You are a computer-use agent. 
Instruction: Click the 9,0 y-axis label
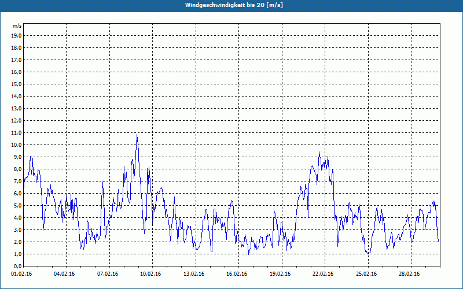tap(17, 157)
